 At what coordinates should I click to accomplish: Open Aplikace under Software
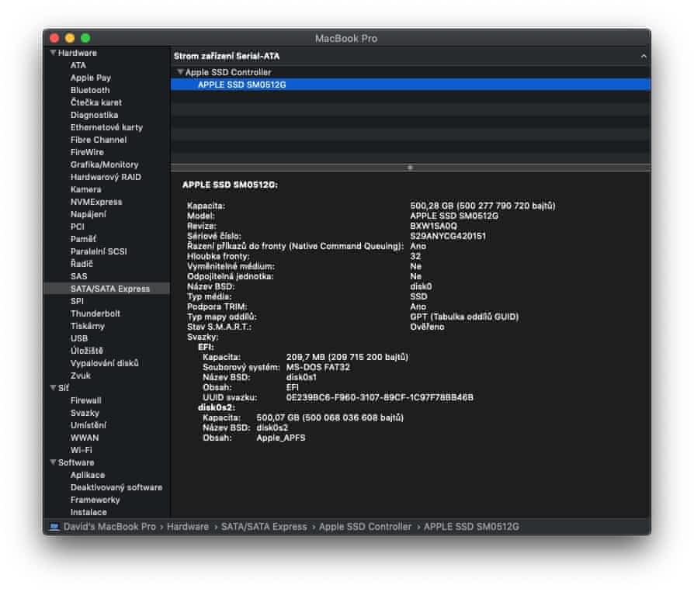click(87, 475)
